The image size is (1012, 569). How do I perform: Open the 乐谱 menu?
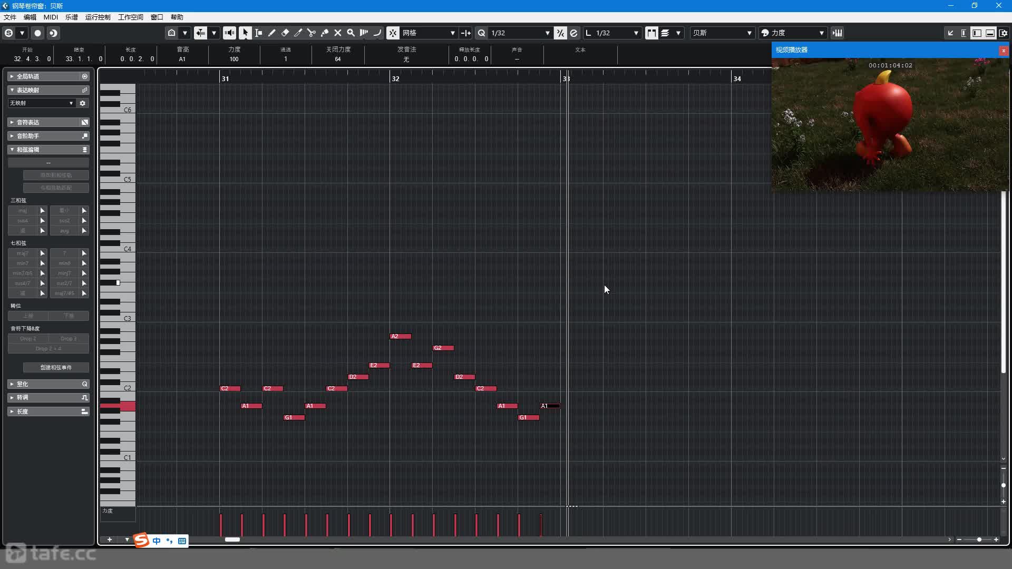coord(72,17)
